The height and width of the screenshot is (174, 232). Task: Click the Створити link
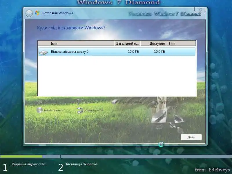pyautogui.click(x=164, y=102)
